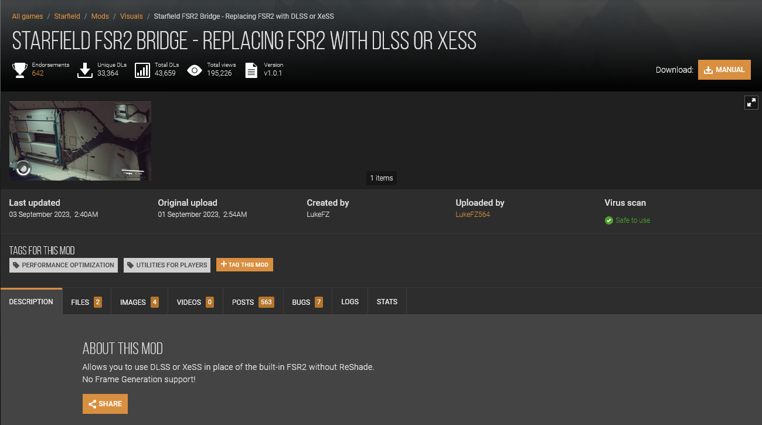
Task: Expand the gallery with fullscreen arrows icon
Action: click(751, 103)
